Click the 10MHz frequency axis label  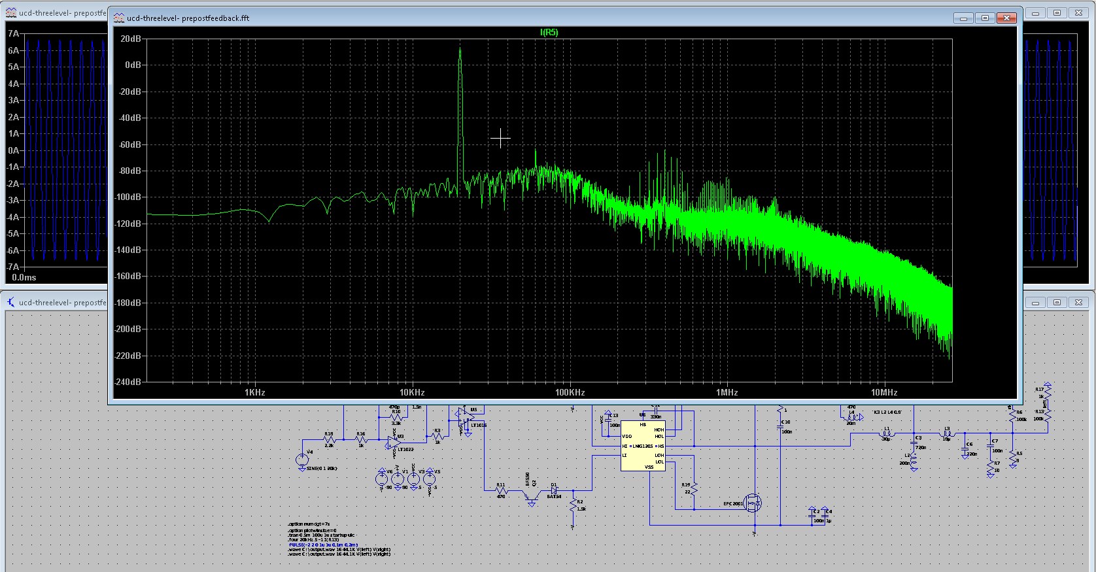[884, 392]
